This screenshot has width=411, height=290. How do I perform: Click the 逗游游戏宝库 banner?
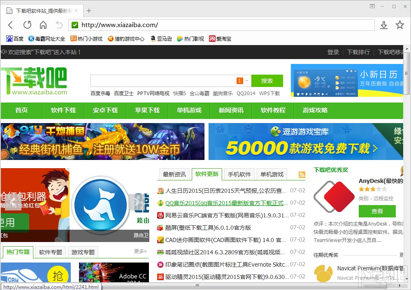[306, 142]
